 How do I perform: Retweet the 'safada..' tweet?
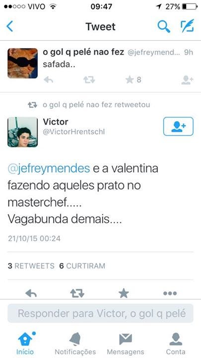click(x=89, y=80)
